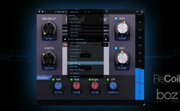
Task: Open the help question mark
Action: tap(107, 12)
